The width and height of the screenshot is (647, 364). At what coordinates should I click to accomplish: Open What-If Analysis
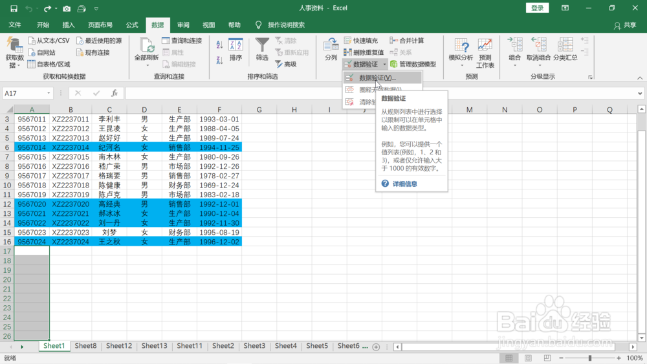tap(461, 52)
